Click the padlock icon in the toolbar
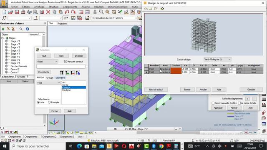 pyautogui.click(x=95, y=12)
